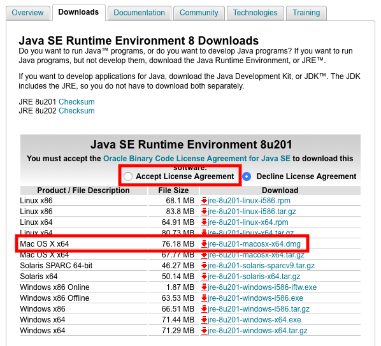The height and width of the screenshot is (346, 381).
Task: Click the Product / File Description header
Action: [x=83, y=191]
